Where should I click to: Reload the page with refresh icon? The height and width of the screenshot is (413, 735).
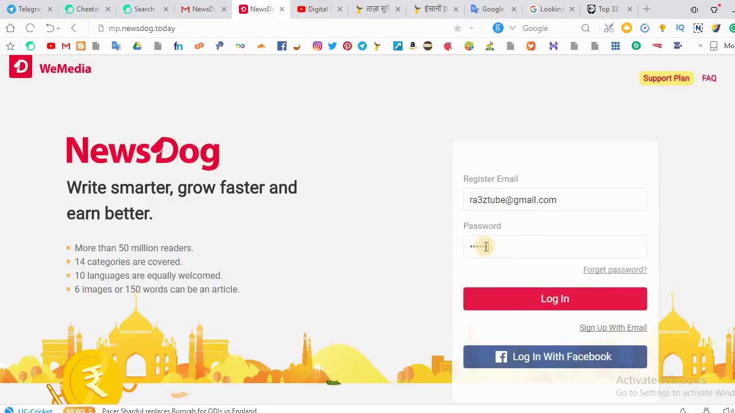(x=30, y=28)
